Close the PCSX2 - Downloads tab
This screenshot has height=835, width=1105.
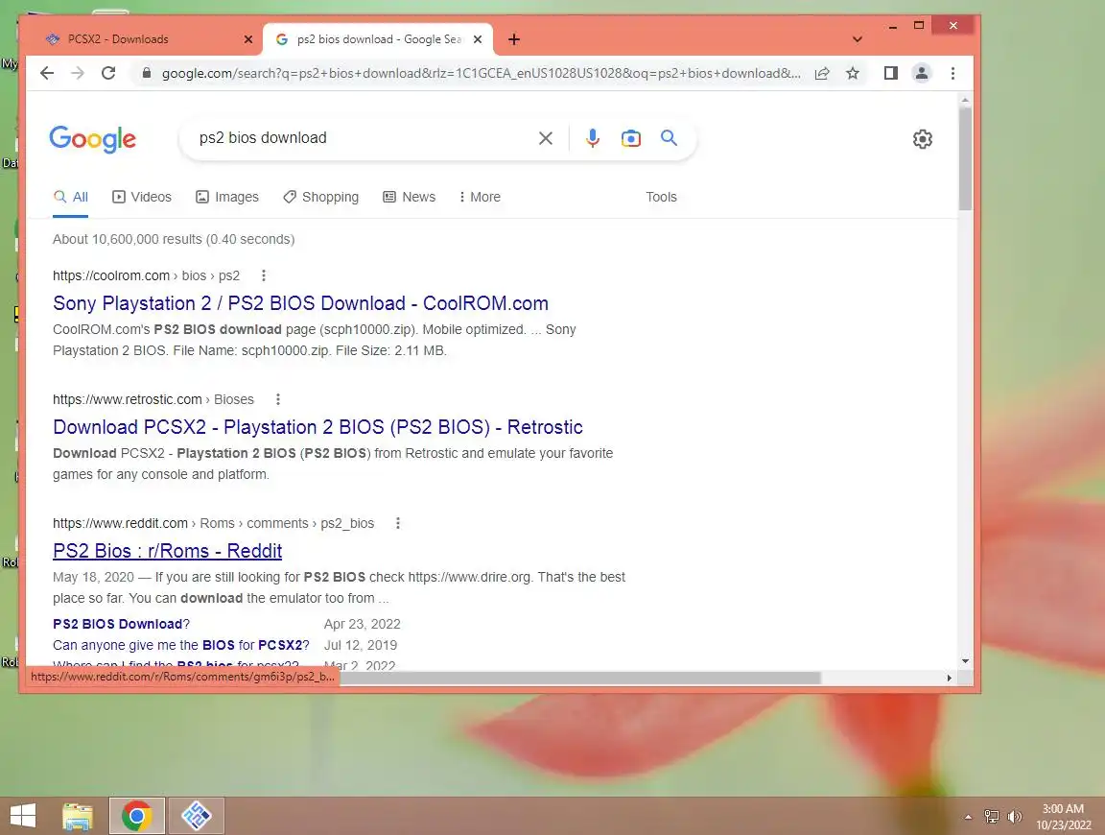pos(248,39)
